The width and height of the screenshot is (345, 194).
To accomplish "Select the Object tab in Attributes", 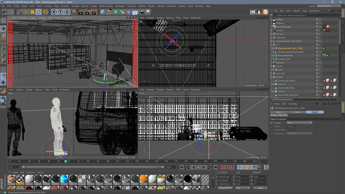I will click(315, 112).
